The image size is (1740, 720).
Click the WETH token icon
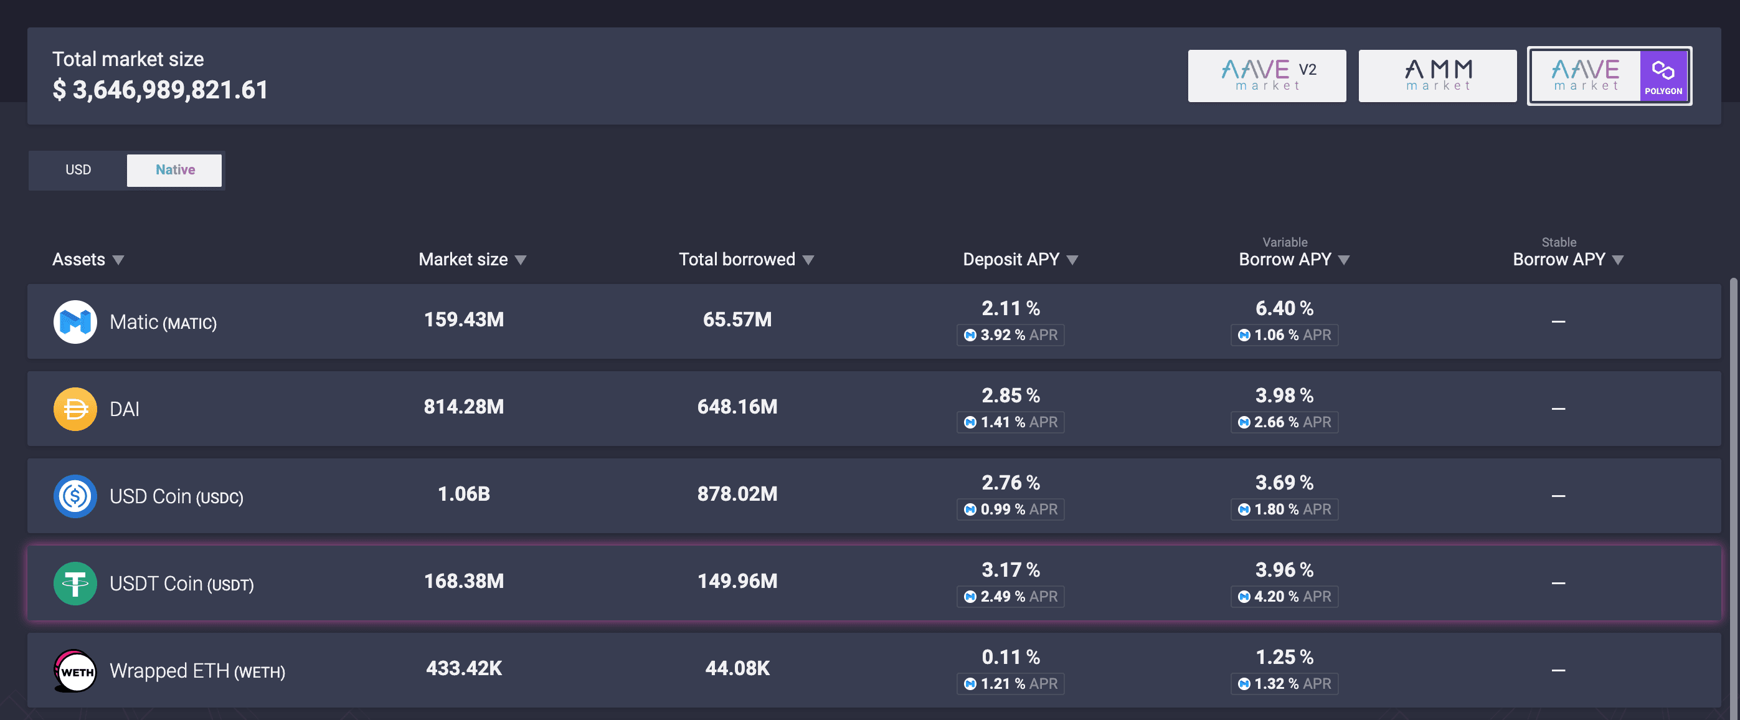[x=75, y=670]
